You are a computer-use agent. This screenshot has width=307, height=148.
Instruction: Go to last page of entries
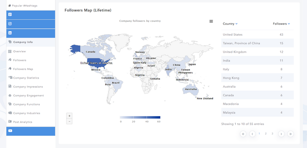[290, 134]
